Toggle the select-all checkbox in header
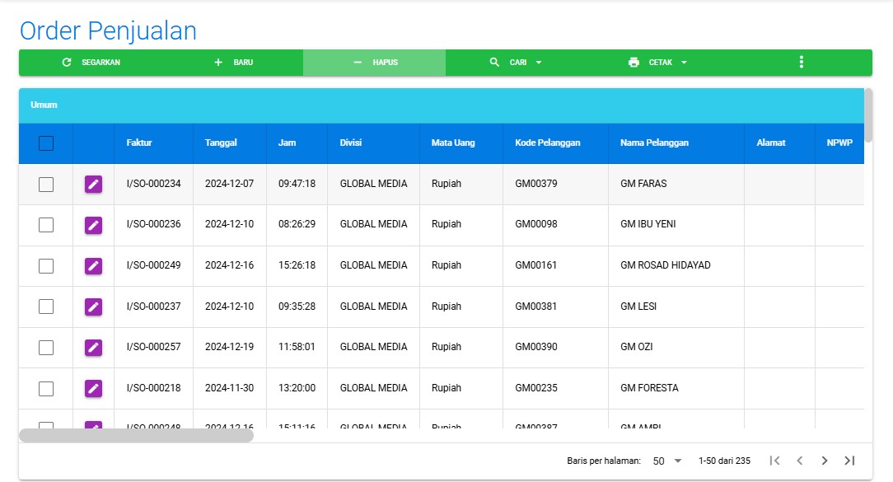Screen dimensions: 893x482 click(46, 143)
